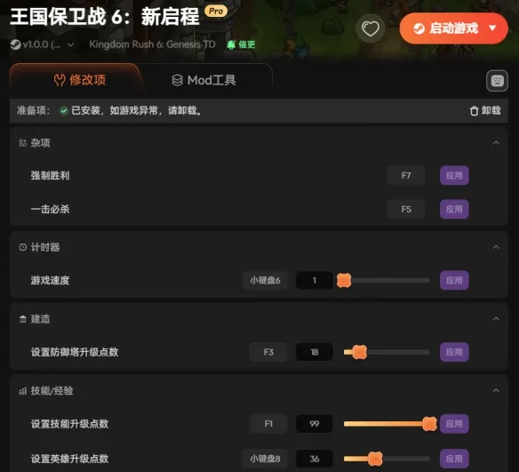This screenshot has width=519, height=472.
Task: Click the trash icon to uninstall
Action: [x=474, y=110]
